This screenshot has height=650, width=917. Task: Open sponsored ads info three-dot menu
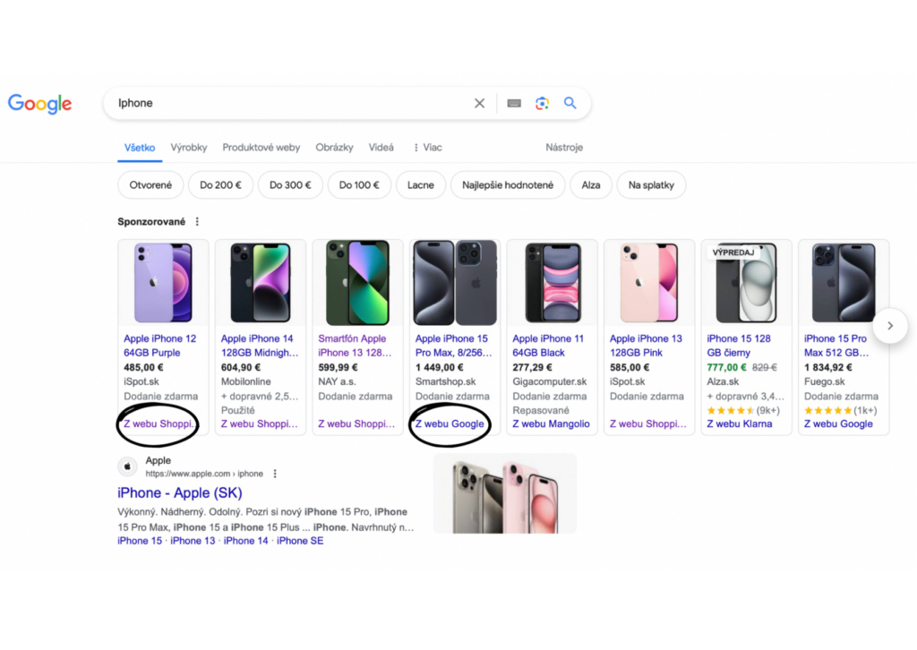198,221
